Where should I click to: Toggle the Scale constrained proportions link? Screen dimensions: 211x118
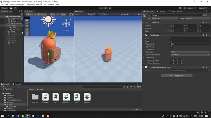tap(168, 31)
